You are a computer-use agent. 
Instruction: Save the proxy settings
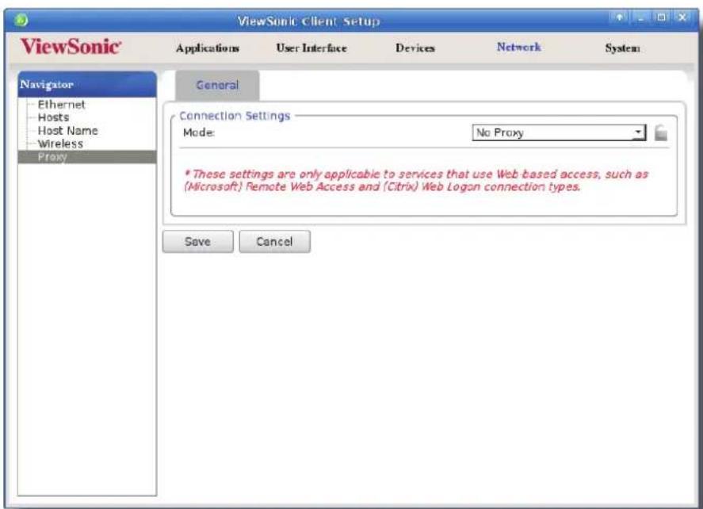click(x=197, y=242)
